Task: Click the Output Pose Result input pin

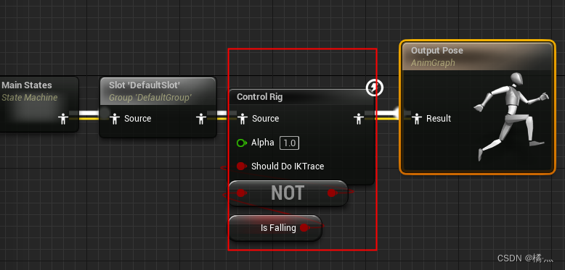Action: click(417, 119)
